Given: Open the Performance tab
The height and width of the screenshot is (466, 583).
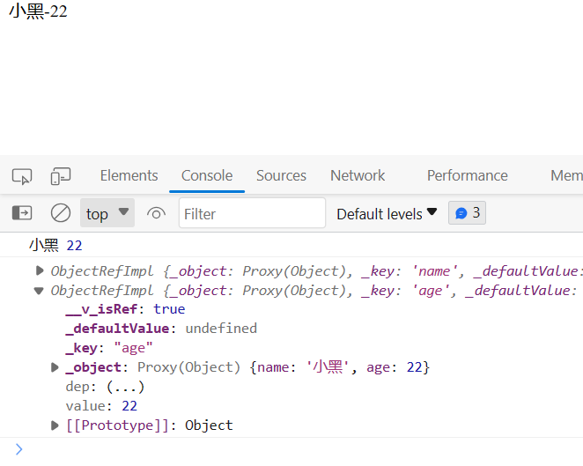Looking at the screenshot, I should coord(467,175).
